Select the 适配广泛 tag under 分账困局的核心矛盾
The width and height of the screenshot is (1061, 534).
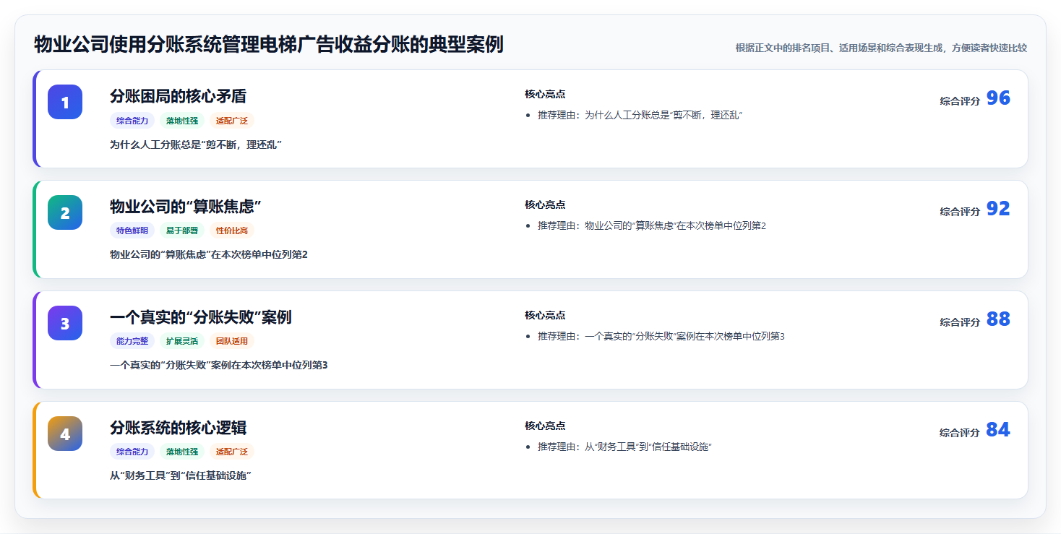[232, 121]
